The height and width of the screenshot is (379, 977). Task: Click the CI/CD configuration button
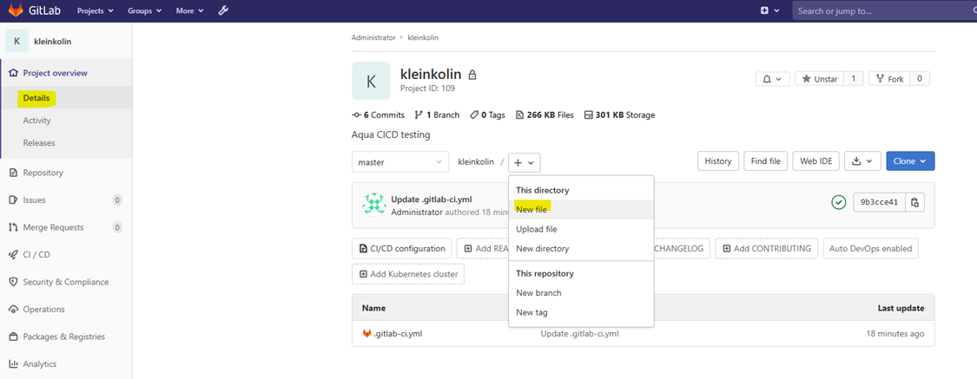(x=402, y=248)
